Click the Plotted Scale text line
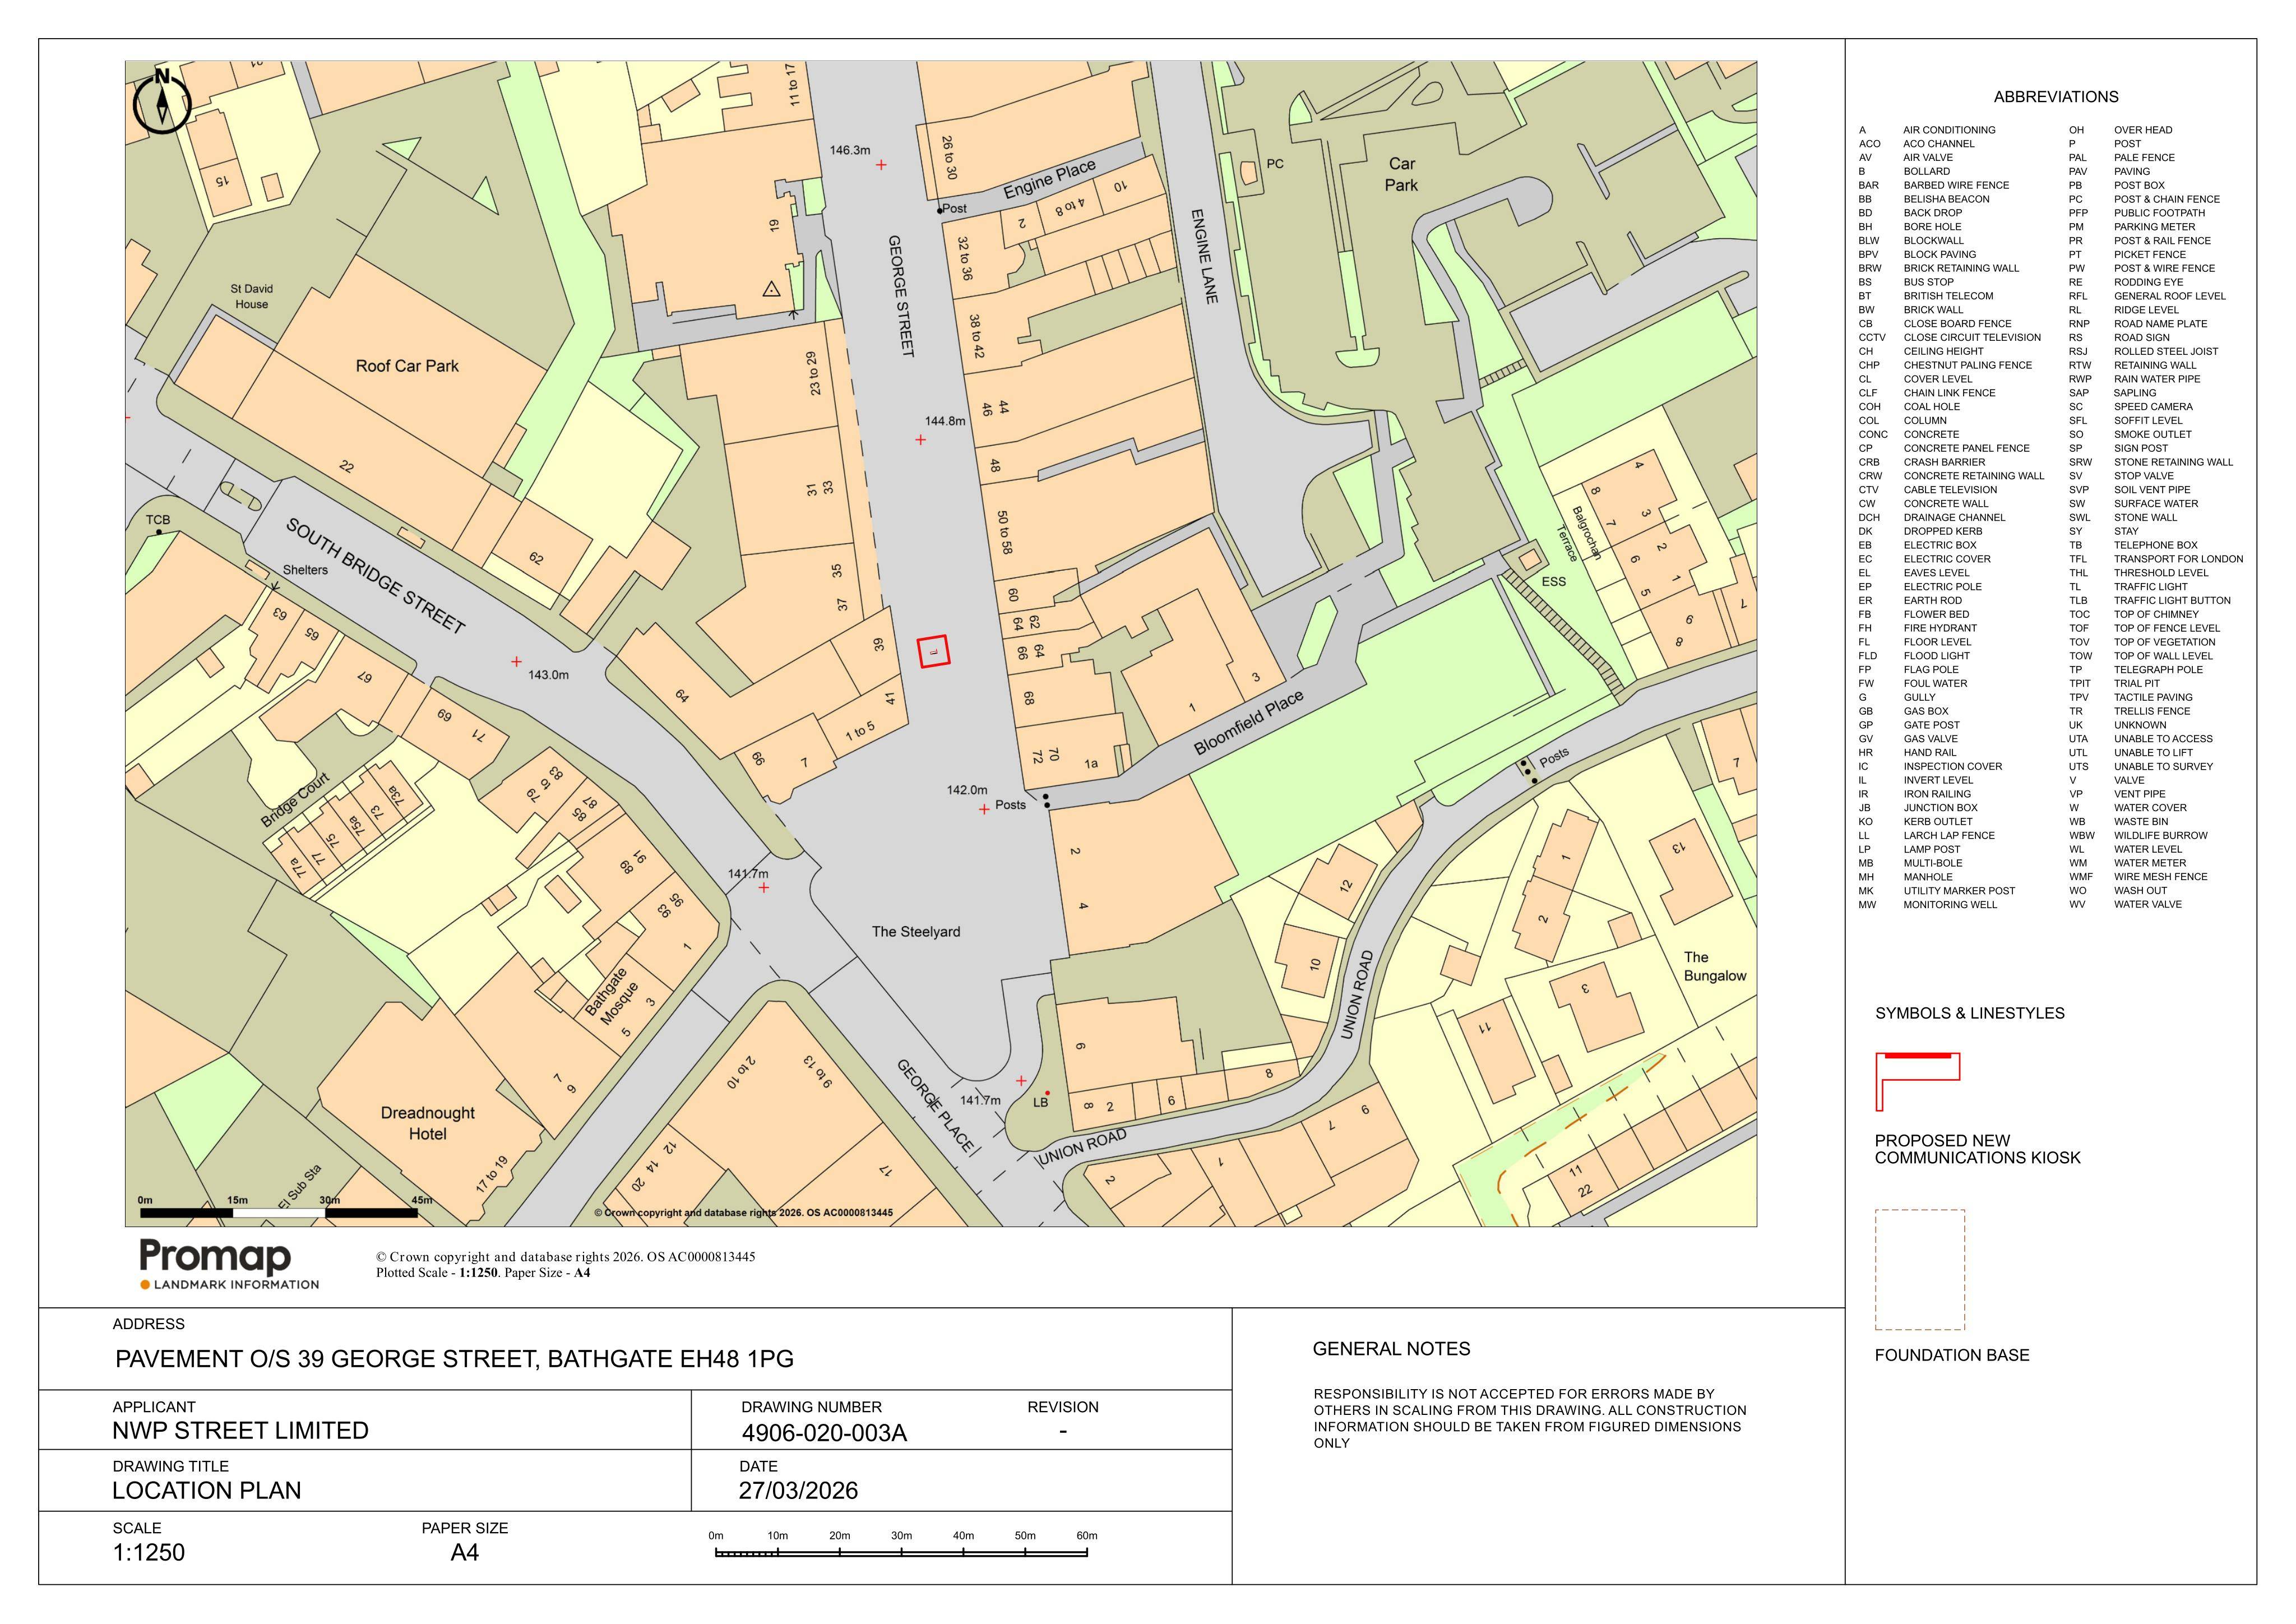Image resolution: width=2296 pixels, height=1624 pixels. [x=483, y=1273]
